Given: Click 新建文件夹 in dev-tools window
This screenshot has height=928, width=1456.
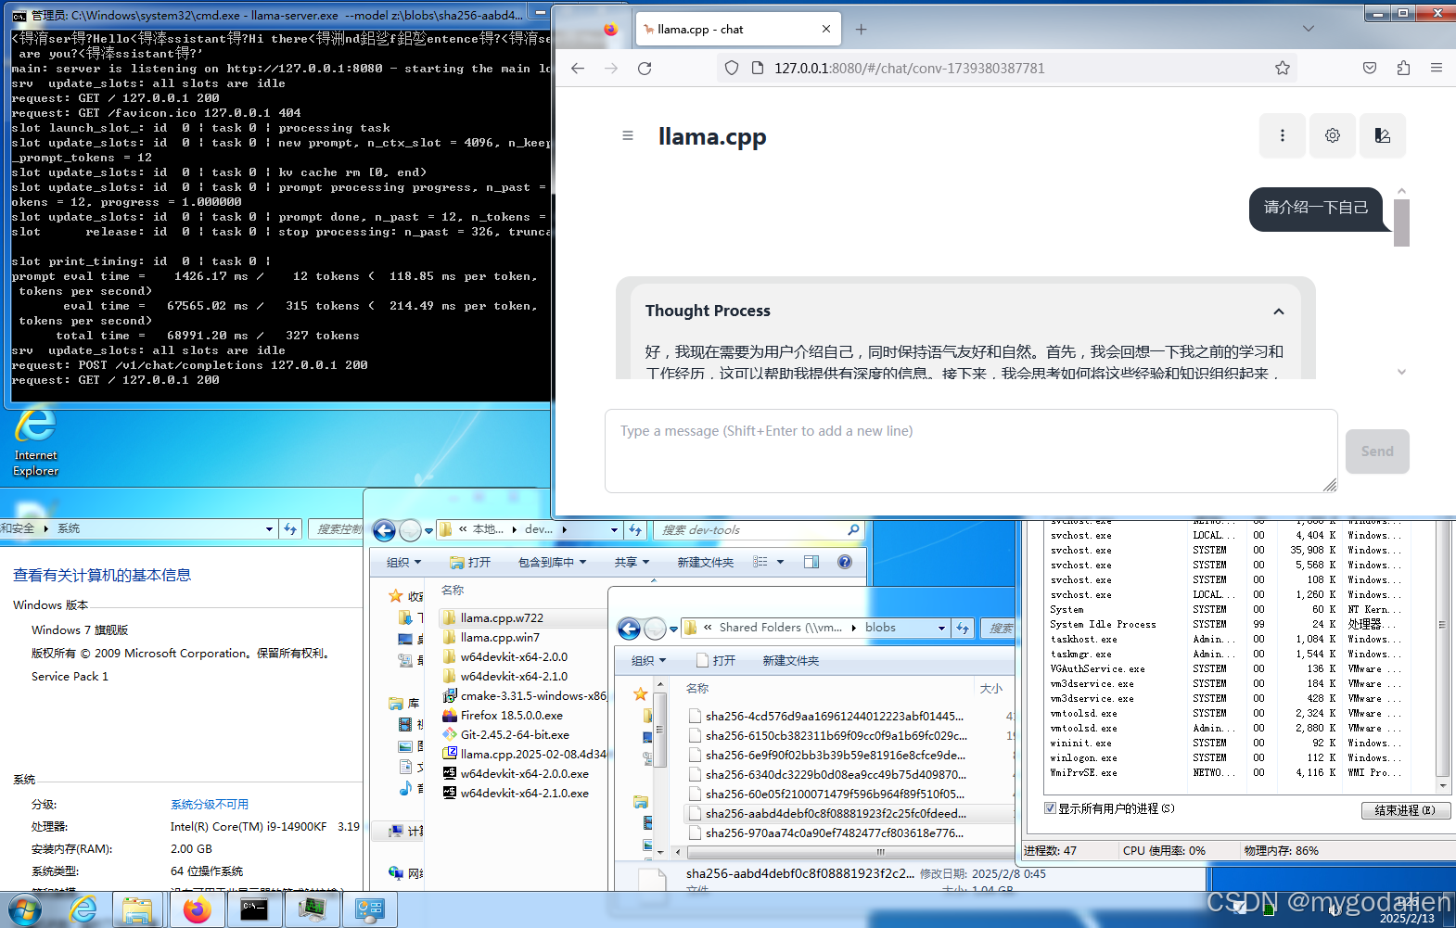Looking at the screenshot, I should pos(705,562).
